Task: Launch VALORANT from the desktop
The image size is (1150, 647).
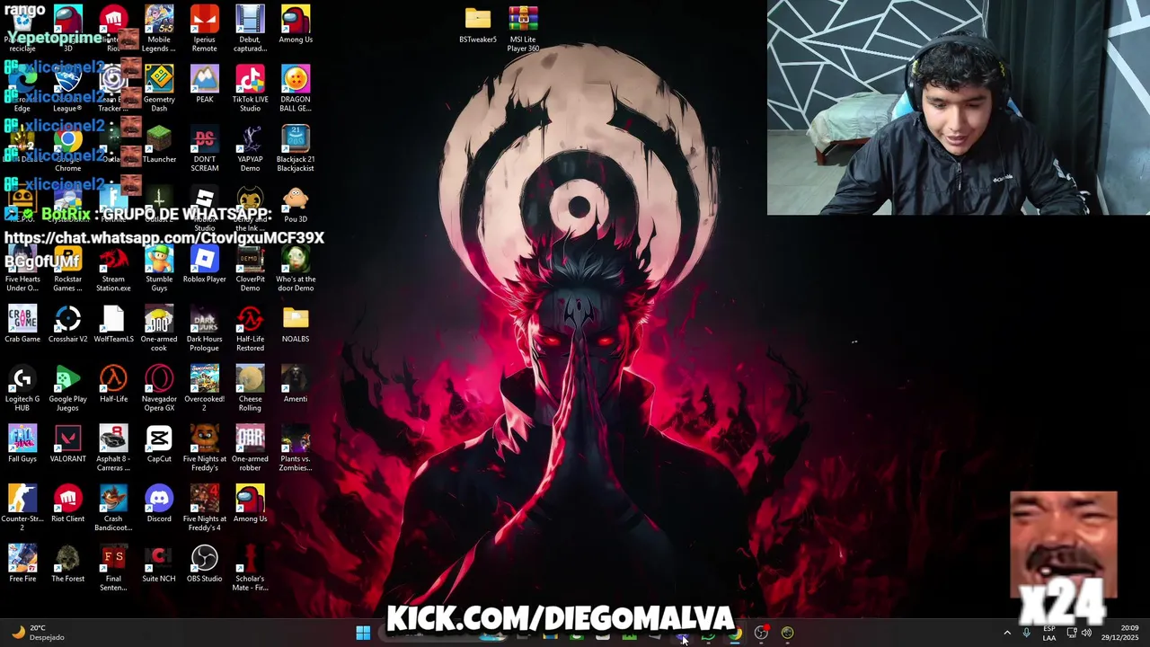Action: pyautogui.click(x=68, y=444)
